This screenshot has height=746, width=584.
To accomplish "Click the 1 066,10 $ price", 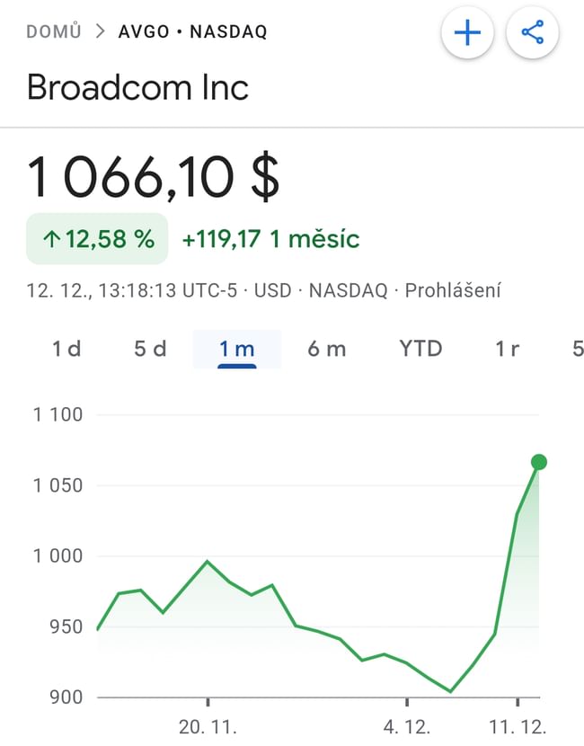I will coord(153,177).
